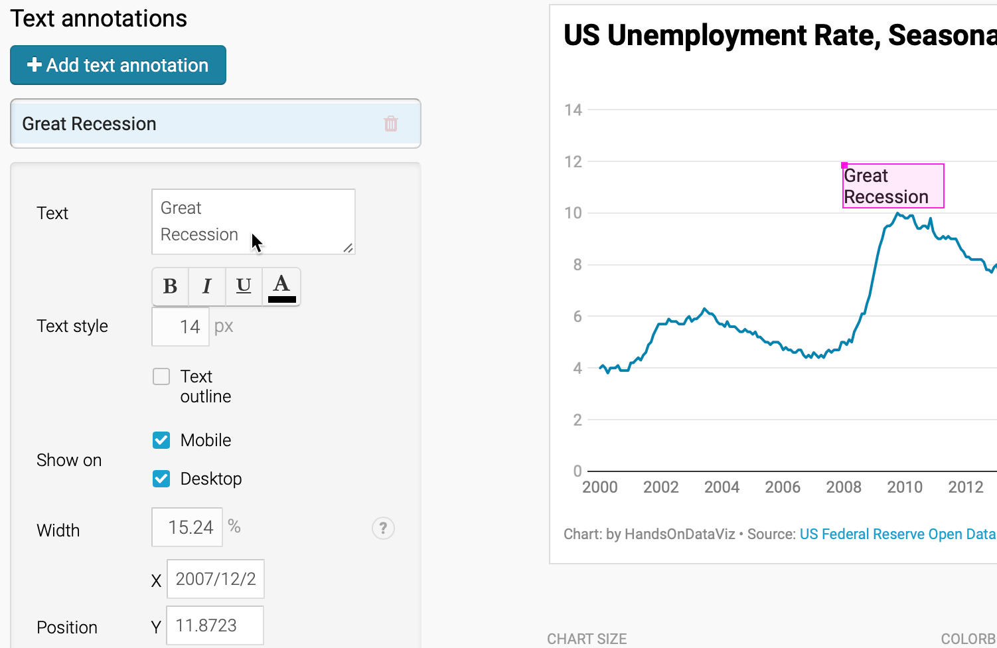The width and height of the screenshot is (997, 648).
Task: Uncheck the Mobile show-on checkbox
Action: point(161,440)
